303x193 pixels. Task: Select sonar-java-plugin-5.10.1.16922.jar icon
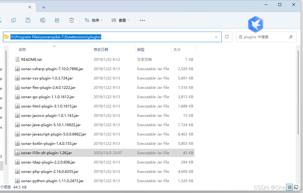point(18,125)
